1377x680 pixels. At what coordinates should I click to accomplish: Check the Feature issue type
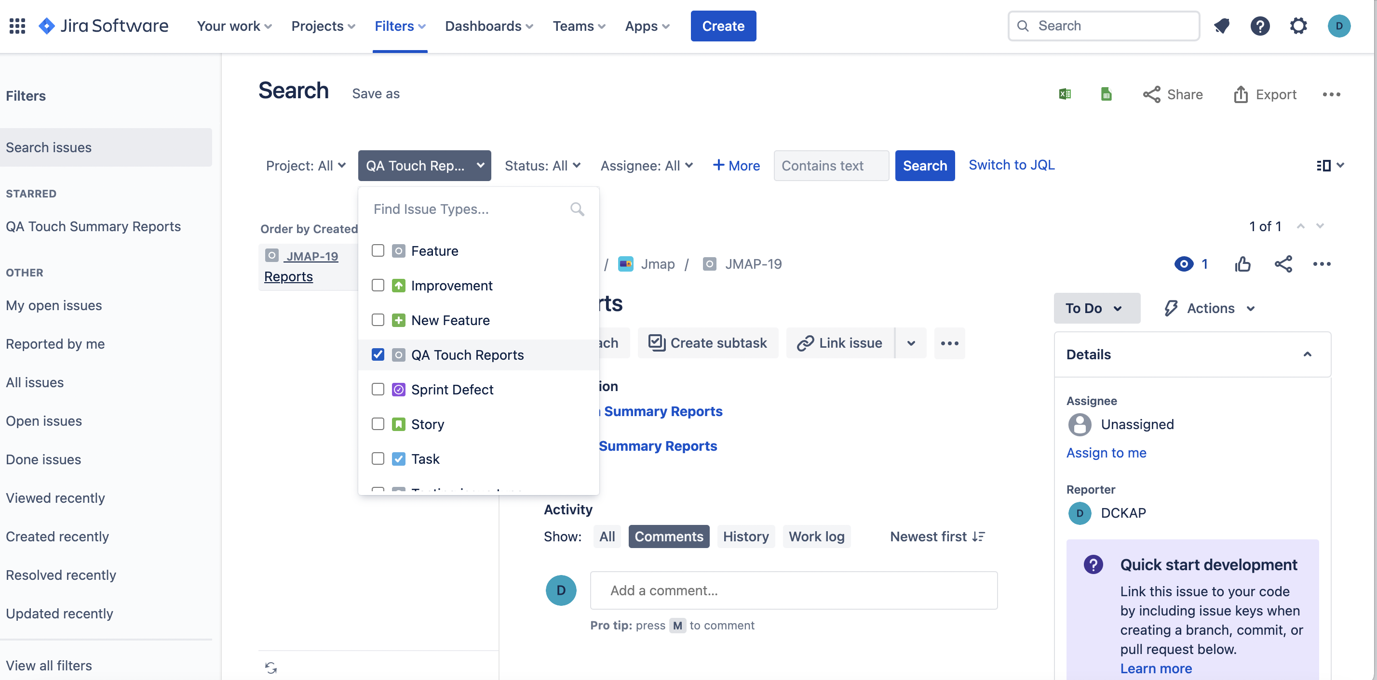378,250
